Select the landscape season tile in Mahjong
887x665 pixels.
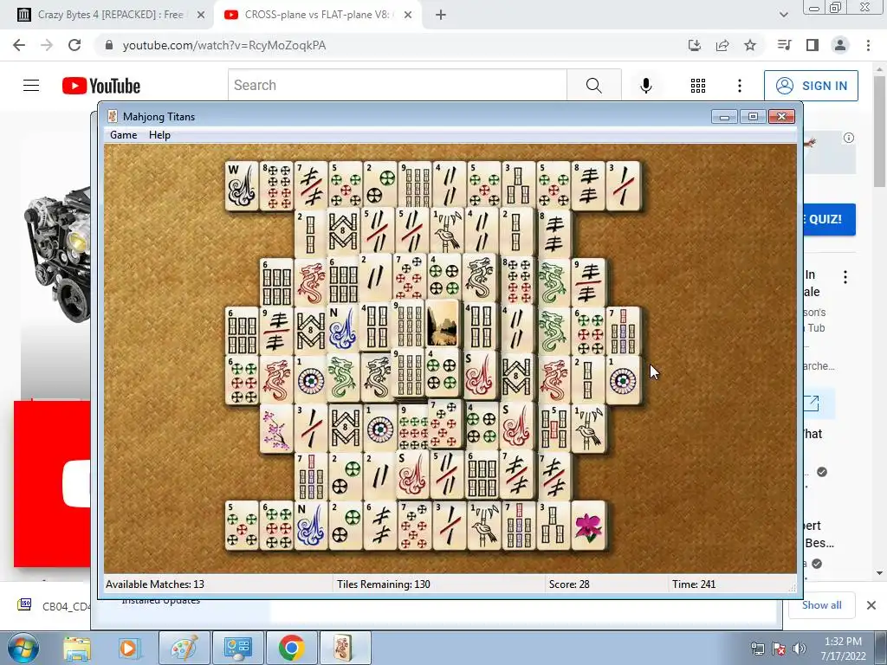click(442, 323)
